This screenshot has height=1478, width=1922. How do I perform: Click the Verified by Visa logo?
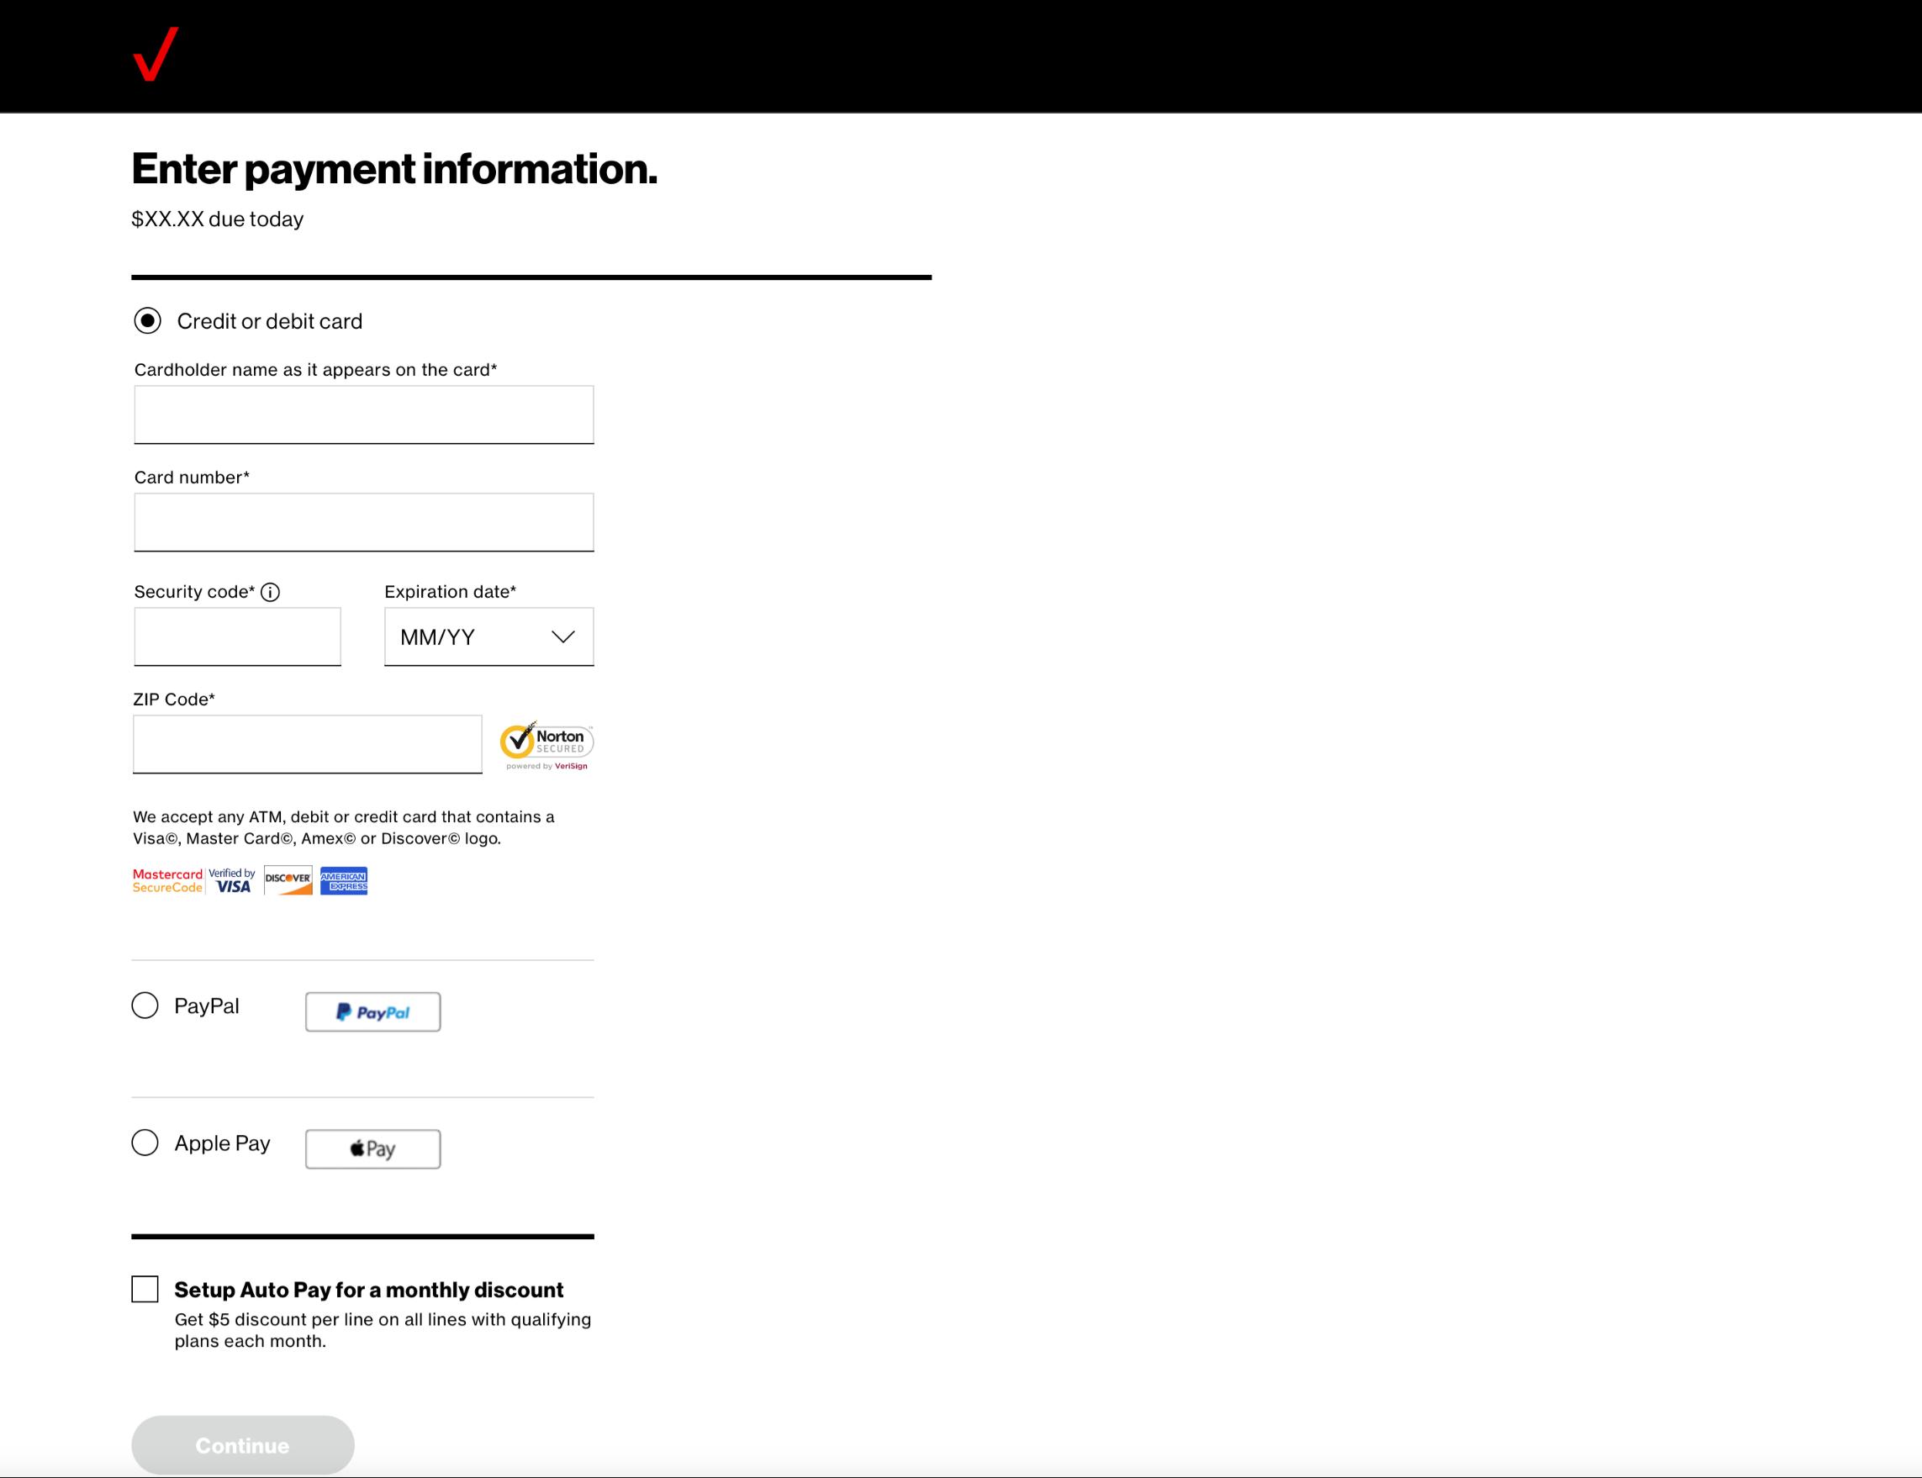click(232, 880)
